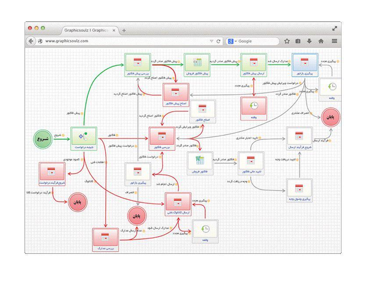Click the edge label "عدم ارسال مدارک"
Image resolution: width=367 pixels, height=281 pixels.
click(x=131, y=231)
